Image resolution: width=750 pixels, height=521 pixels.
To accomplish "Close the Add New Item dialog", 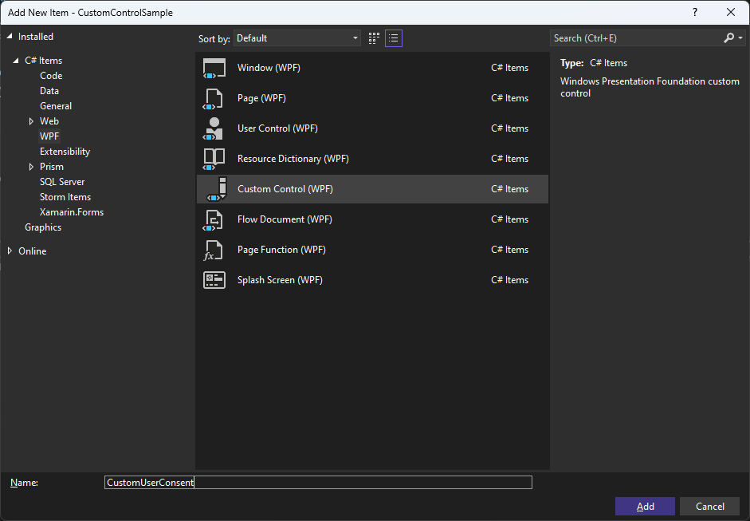I will point(730,13).
